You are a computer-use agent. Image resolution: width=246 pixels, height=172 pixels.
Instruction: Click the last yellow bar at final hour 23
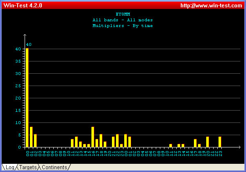pyautogui.click(x=220, y=142)
